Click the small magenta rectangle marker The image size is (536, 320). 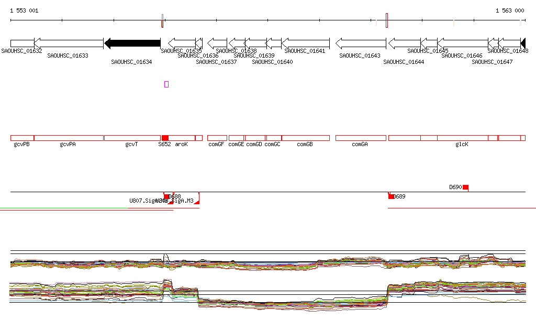pos(166,84)
